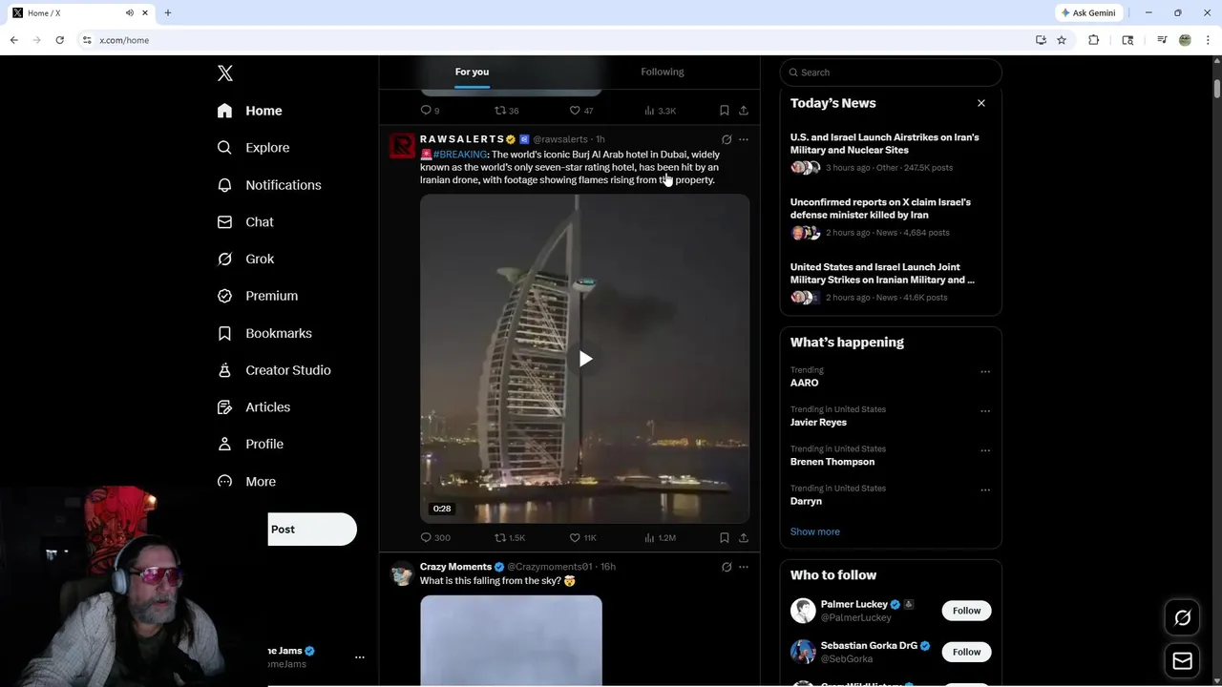The width and height of the screenshot is (1222, 687).
Task: Mute the Home / X tab audio
Action: 129,13
